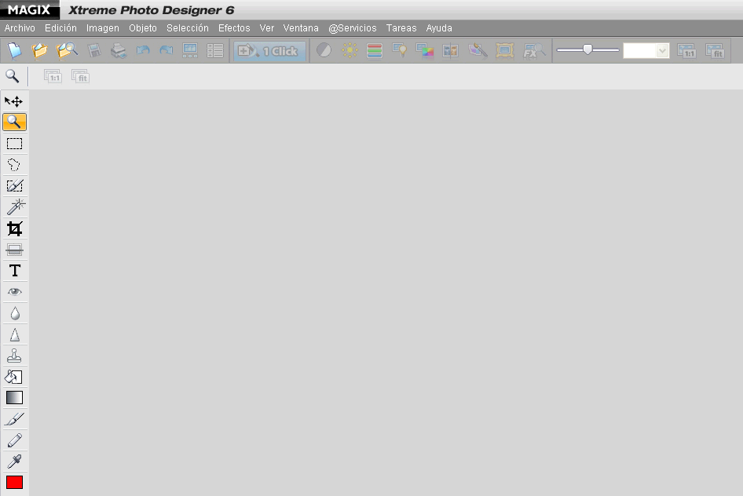This screenshot has height=496, width=743.
Task: Open the Efectos menu
Action: 234,28
